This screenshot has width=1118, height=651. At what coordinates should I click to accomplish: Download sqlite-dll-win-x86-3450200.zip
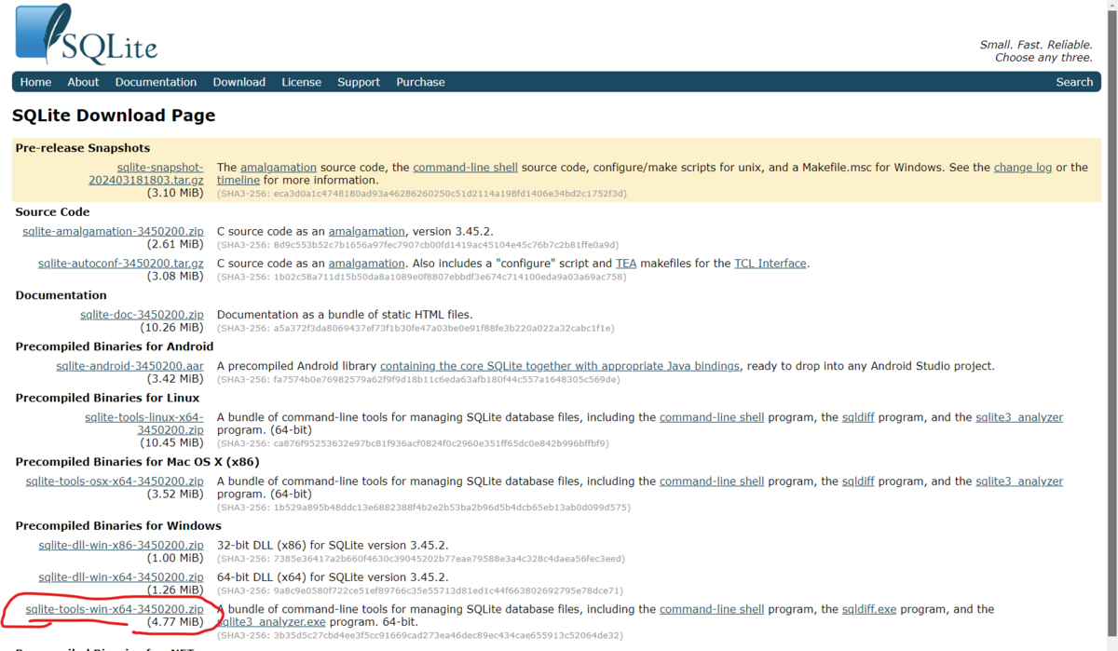[121, 546]
